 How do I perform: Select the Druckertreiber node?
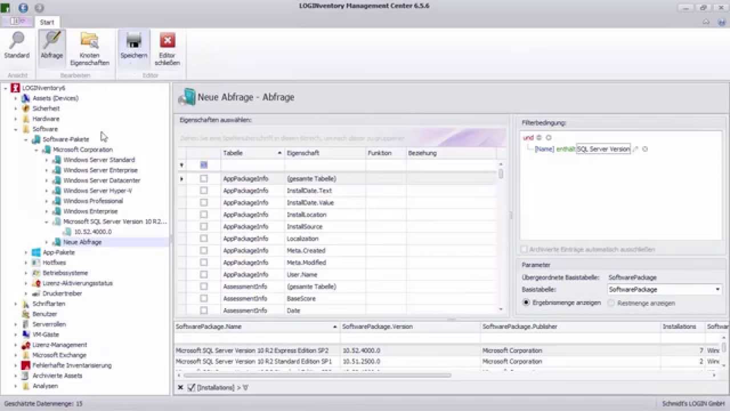click(62, 293)
